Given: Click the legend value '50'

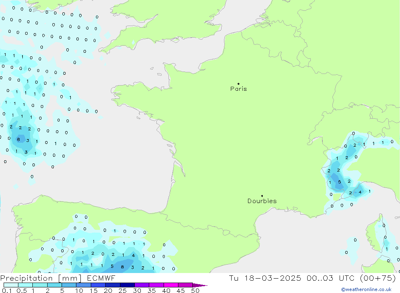Looking at the screenshot, I should [195, 291].
